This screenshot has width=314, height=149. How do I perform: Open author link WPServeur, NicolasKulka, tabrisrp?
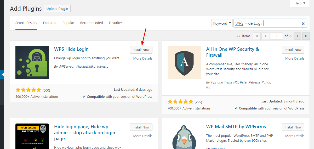[83, 67]
